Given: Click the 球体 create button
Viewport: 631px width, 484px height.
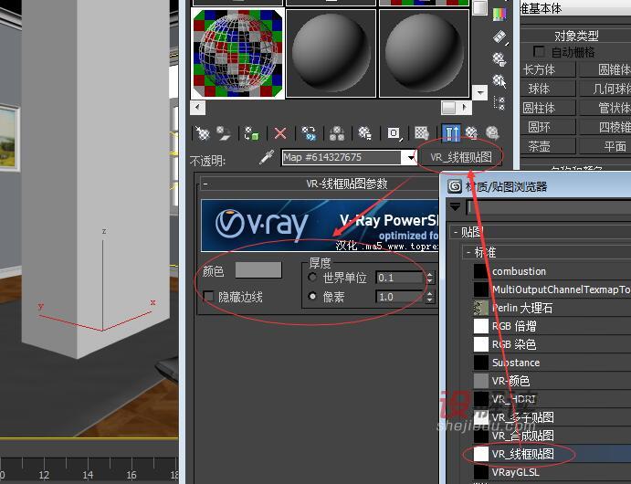Looking at the screenshot, I should point(548,89).
